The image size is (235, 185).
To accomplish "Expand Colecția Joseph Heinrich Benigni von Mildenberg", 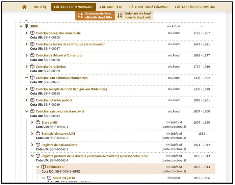I will (x=27, y=89).
